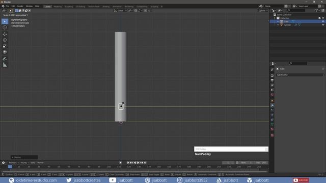Open the Render menu
Image resolution: width=326 pixels, height=183 pixels.
pos(20,6)
